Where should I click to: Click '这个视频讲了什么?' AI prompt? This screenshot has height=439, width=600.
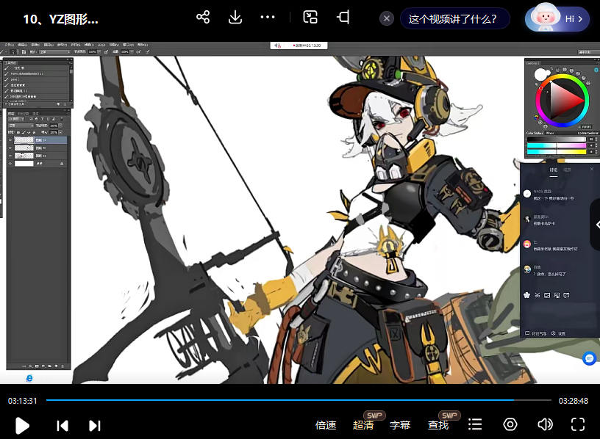click(454, 19)
